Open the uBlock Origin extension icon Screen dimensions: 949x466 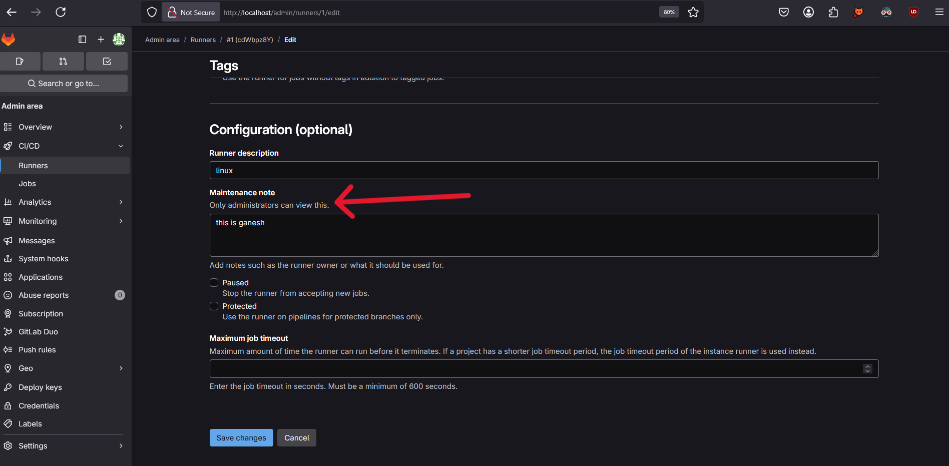click(913, 13)
